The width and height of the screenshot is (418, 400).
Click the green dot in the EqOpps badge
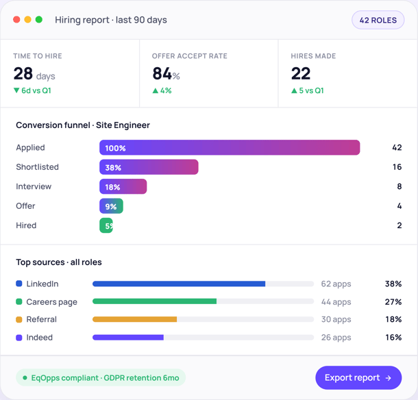[x=25, y=377]
